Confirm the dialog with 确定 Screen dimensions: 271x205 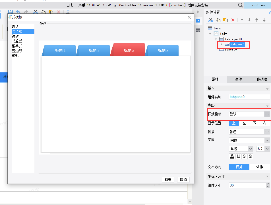click(x=168, y=180)
